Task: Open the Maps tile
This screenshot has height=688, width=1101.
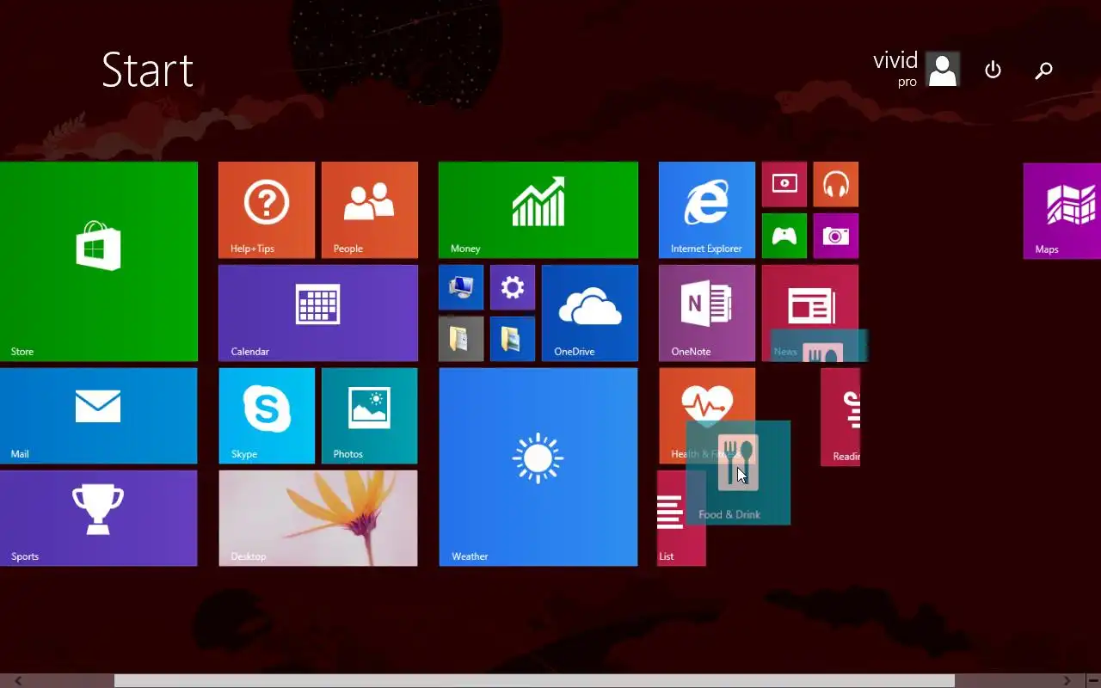Action: (1062, 211)
